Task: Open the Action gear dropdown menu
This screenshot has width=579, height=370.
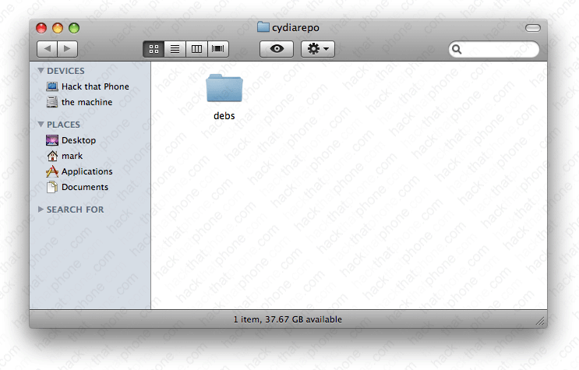Action: [x=318, y=49]
